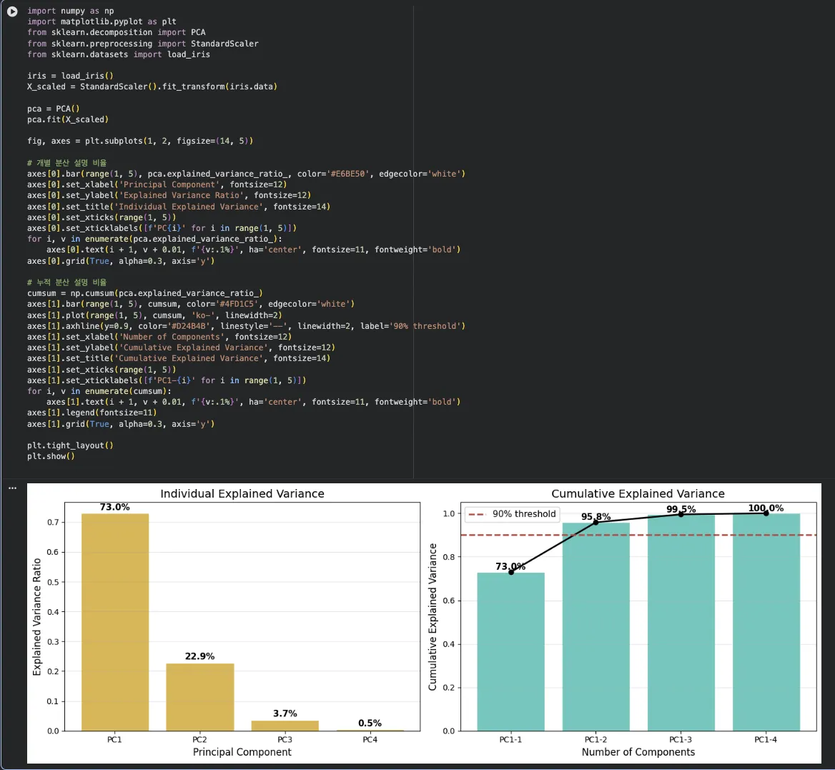This screenshot has width=835, height=770.
Task: Click the 'plt.tight_layout()' code line
Action: click(x=70, y=445)
